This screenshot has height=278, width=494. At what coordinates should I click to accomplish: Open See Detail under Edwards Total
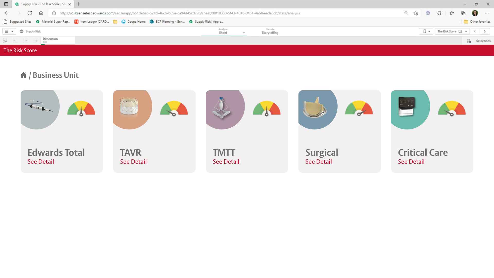coord(41,162)
